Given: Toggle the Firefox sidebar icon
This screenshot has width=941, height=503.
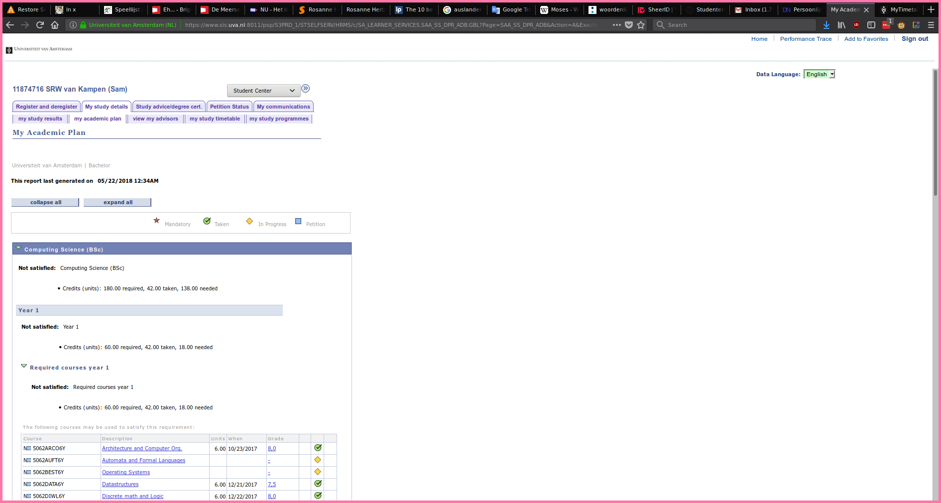Looking at the screenshot, I should (871, 25).
